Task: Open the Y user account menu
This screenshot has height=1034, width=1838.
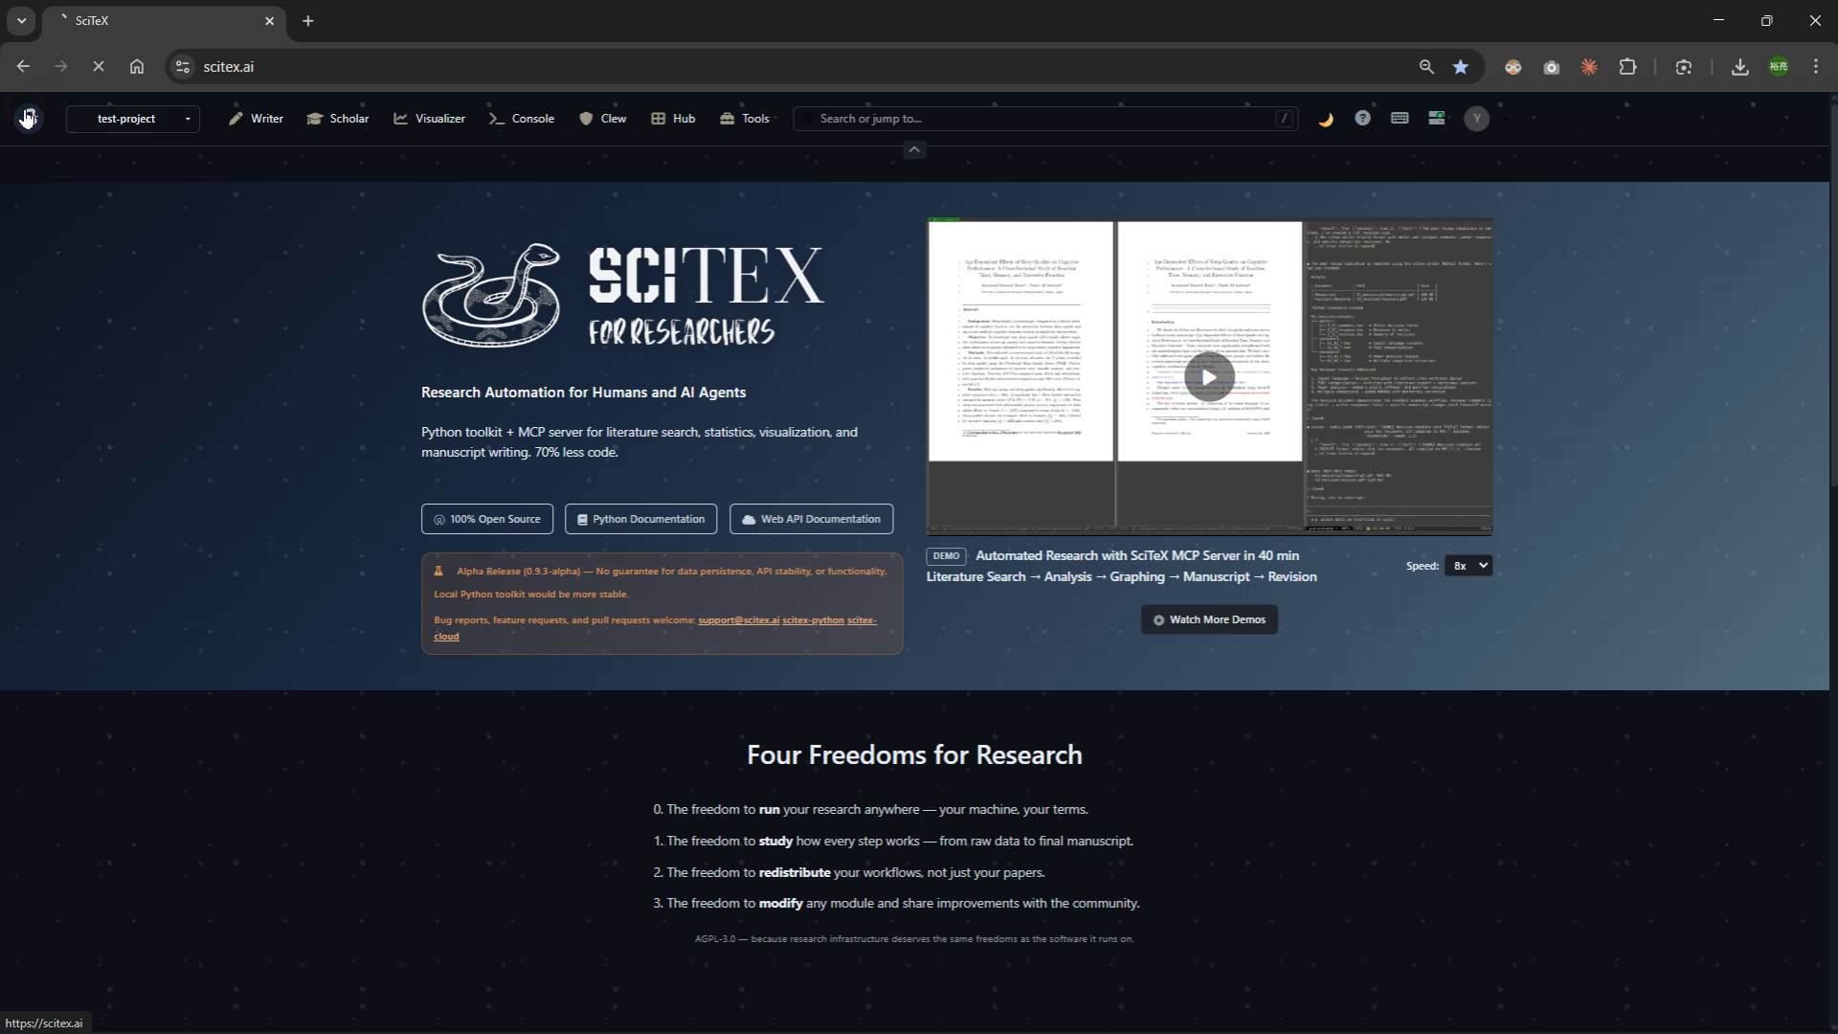Action: tap(1476, 118)
